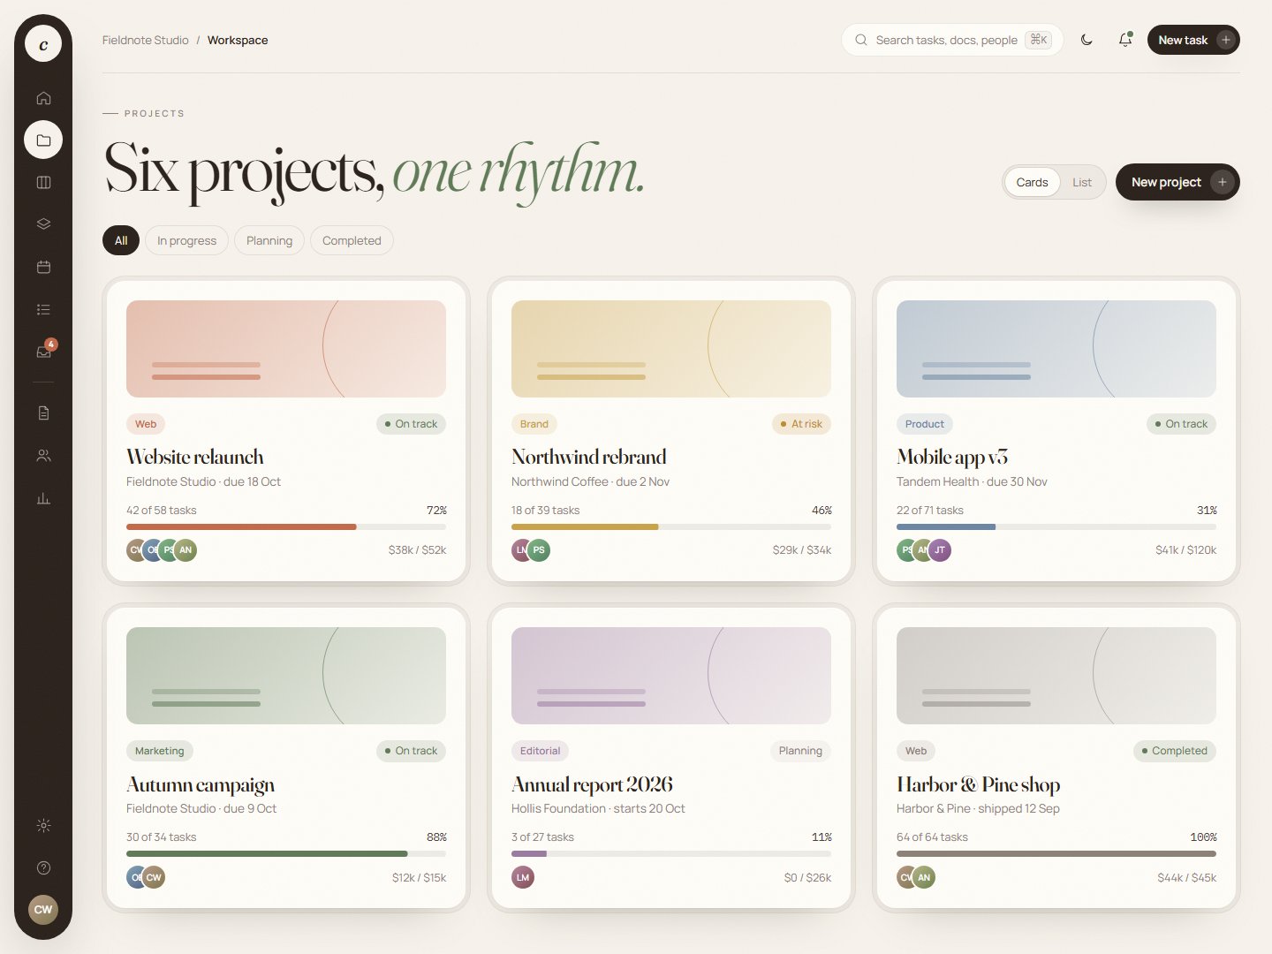Image resolution: width=1272 pixels, height=954 pixels.
Task: Go to Fieldnote Studio breadcrumb
Action: click(x=146, y=40)
